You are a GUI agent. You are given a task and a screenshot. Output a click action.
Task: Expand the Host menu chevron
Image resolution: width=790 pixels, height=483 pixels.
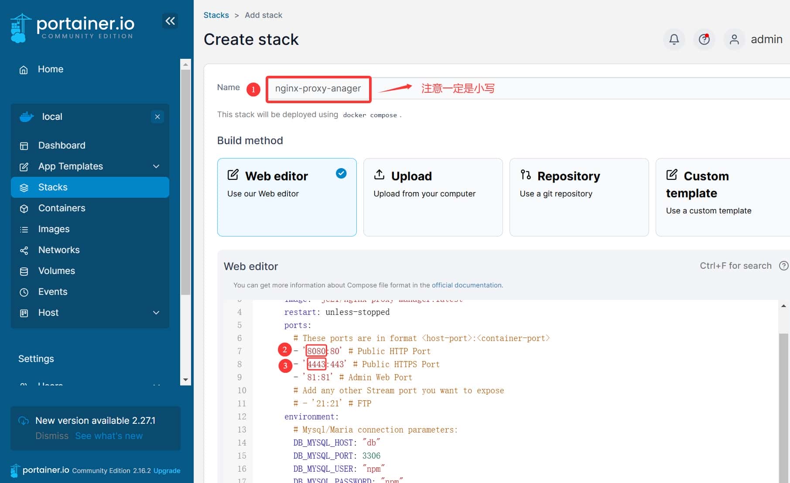tap(156, 313)
